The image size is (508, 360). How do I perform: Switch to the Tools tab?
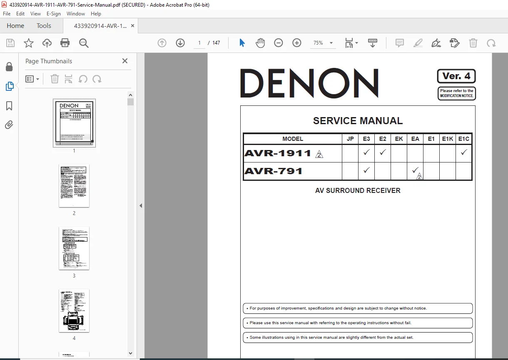(x=44, y=26)
